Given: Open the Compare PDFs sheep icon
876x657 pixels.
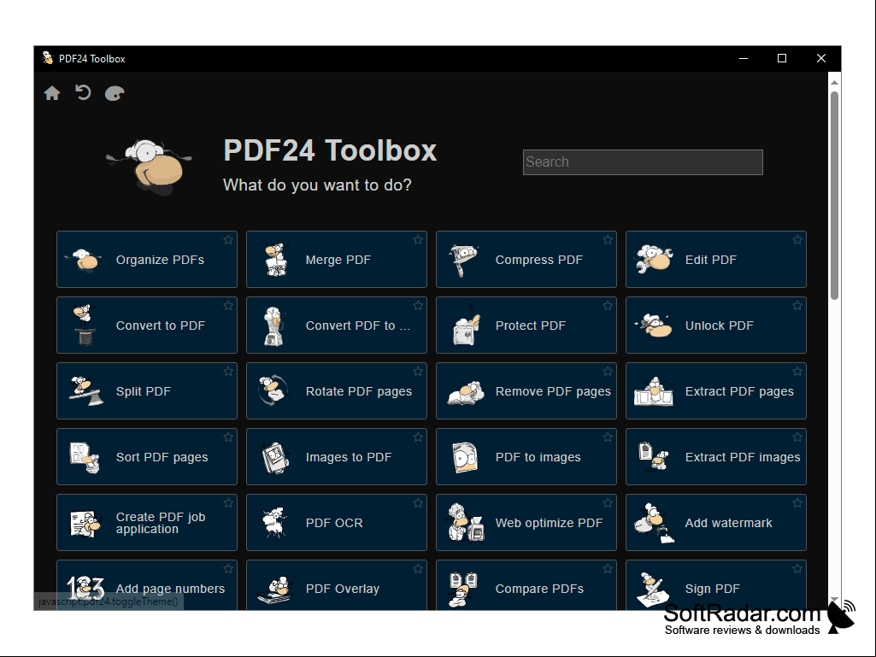Looking at the screenshot, I should [463, 590].
